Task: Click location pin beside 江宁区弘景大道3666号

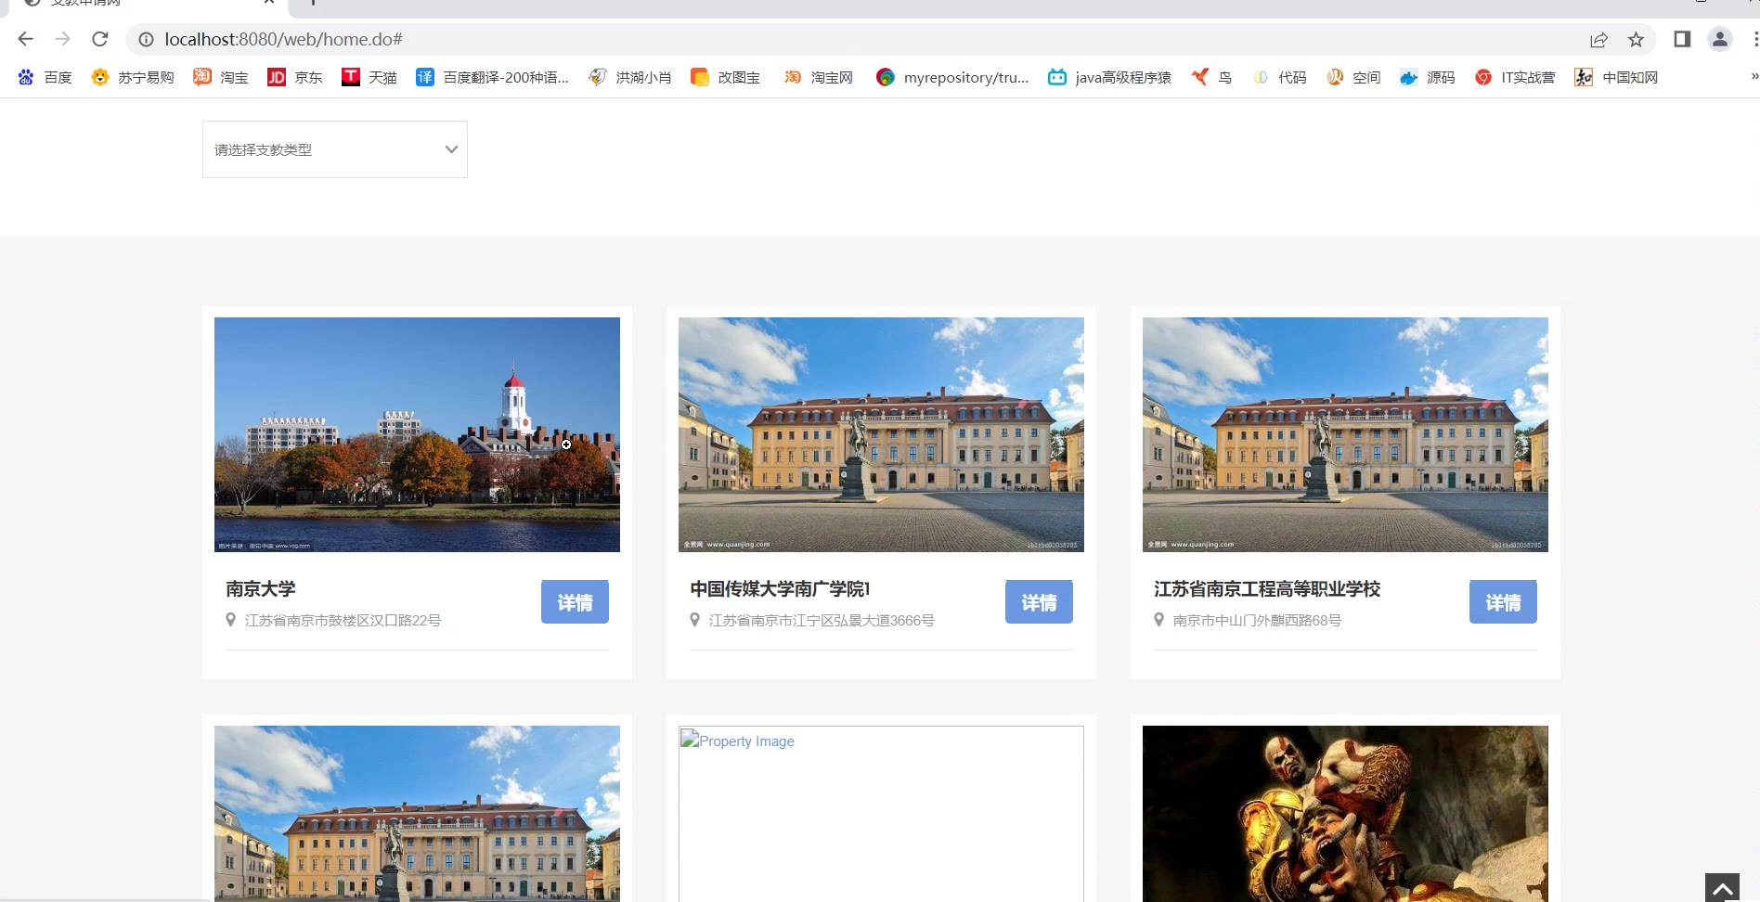Action: point(694,620)
